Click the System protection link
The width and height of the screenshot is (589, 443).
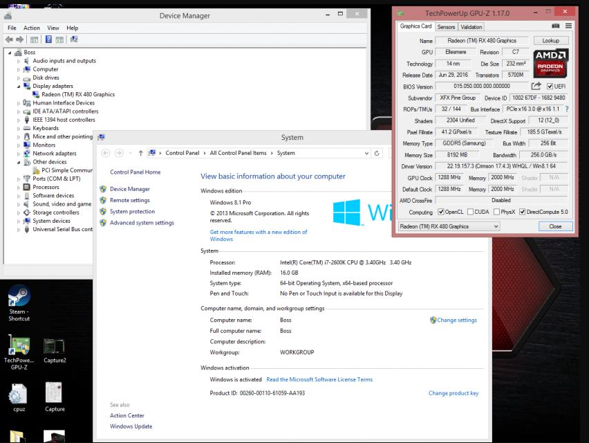[132, 211]
